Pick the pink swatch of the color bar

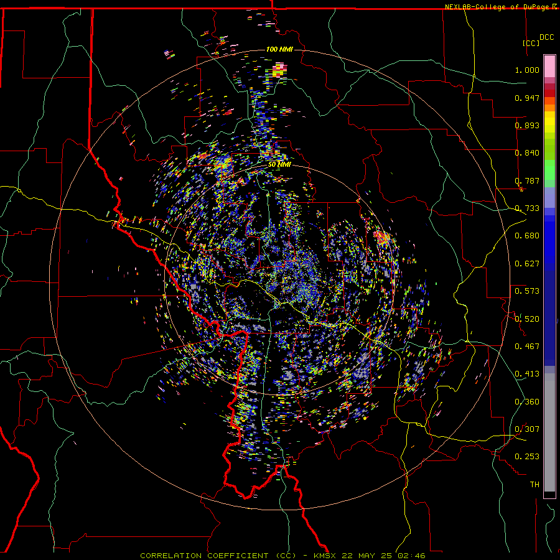[549, 67]
